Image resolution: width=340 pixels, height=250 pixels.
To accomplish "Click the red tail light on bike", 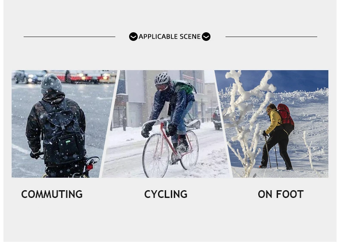I will click(x=90, y=167).
